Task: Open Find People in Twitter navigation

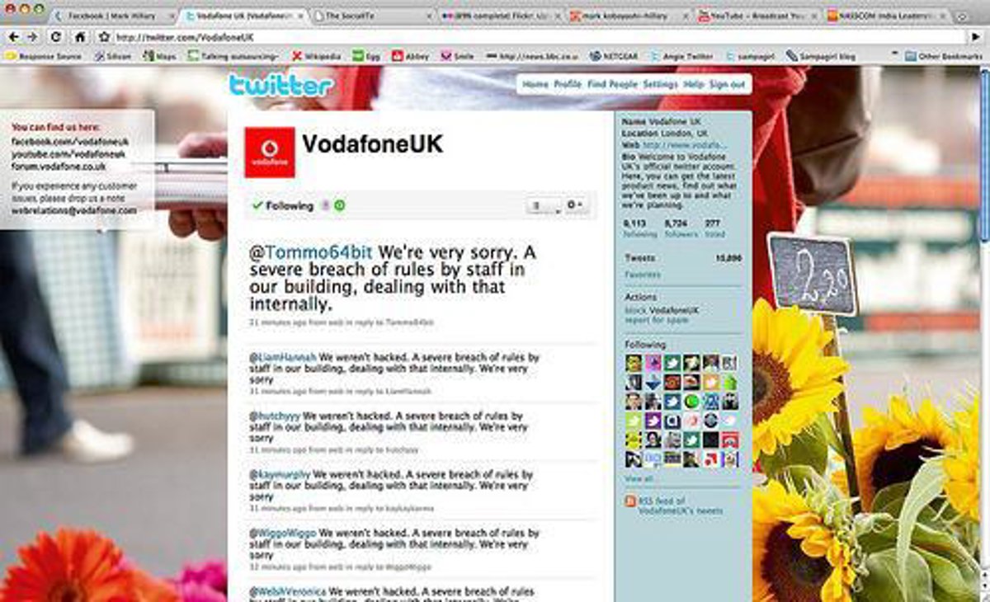Action: 612,85
